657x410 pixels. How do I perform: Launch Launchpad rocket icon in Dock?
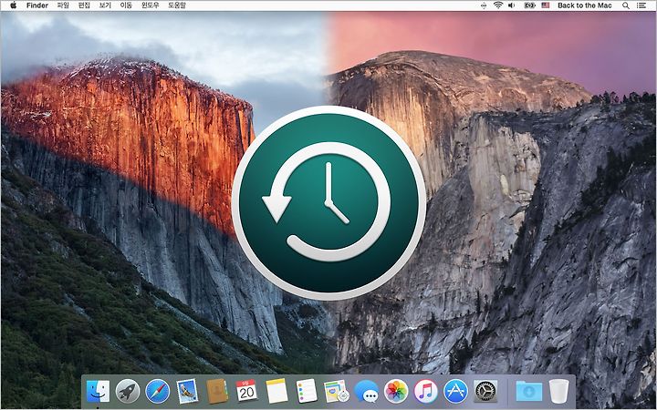point(128,391)
